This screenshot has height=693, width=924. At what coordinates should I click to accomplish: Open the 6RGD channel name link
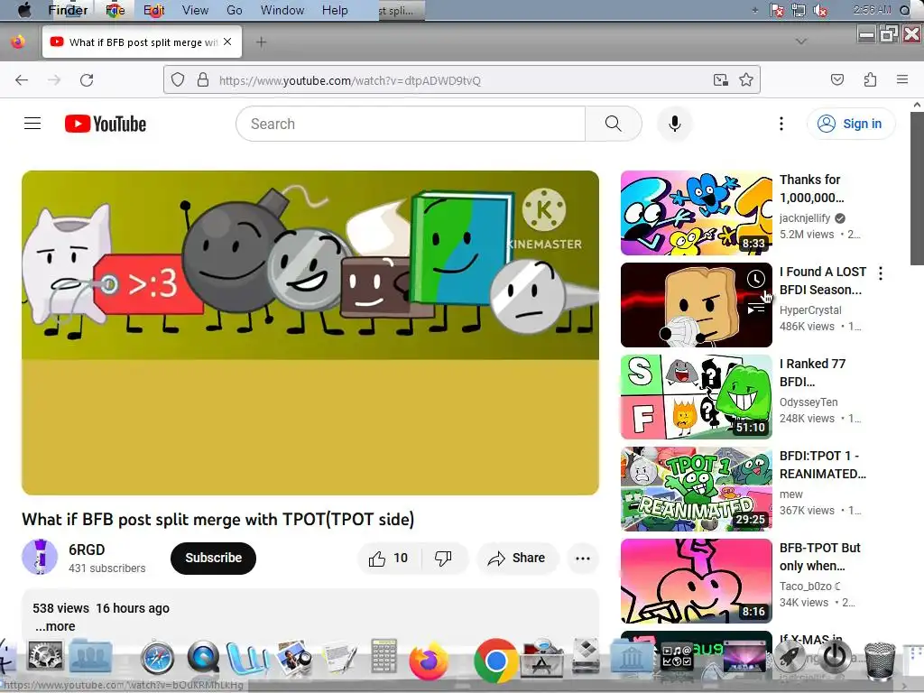tap(87, 550)
